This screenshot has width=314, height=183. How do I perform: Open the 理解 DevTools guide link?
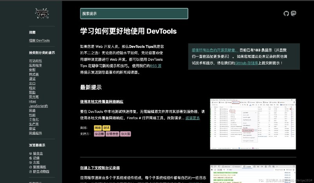[x=39, y=40]
